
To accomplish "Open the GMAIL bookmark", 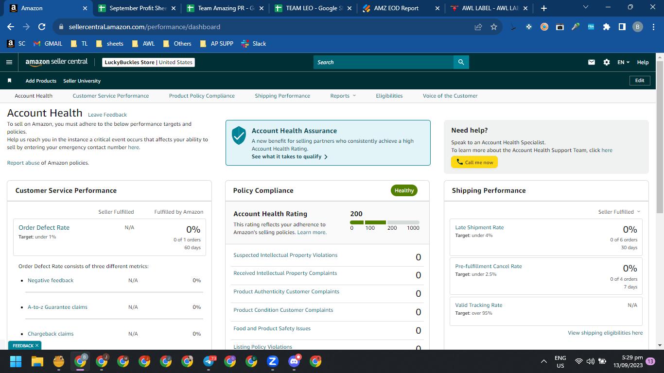I will click(x=48, y=43).
